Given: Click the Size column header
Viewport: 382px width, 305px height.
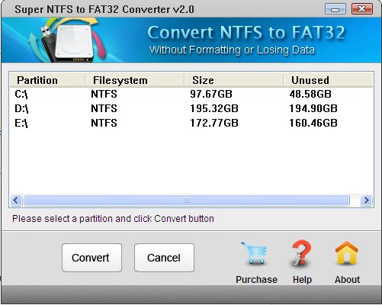Looking at the screenshot, I should pyautogui.click(x=233, y=80).
